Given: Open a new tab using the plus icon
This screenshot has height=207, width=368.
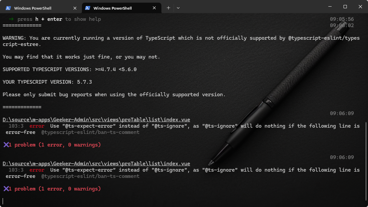Looking at the screenshot, I should point(169,7).
